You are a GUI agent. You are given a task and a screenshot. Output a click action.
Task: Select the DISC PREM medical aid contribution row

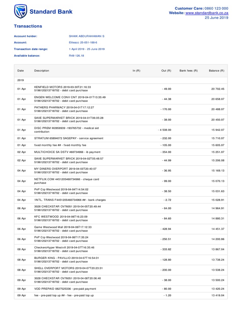coord(121,130)
